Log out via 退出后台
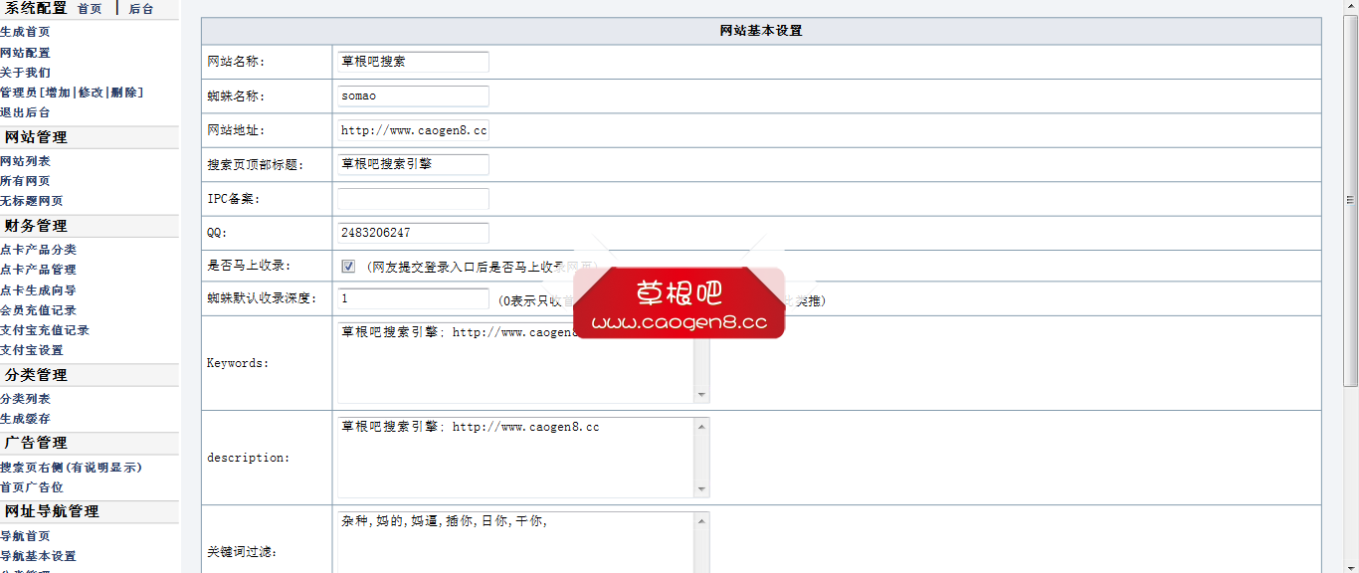The image size is (1359, 573). click(x=23, y=112)
